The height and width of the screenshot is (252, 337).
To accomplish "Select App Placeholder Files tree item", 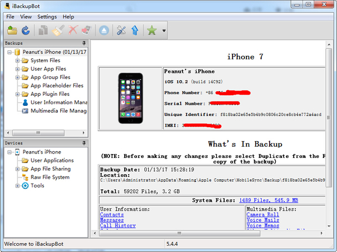I will click(57, 86).
